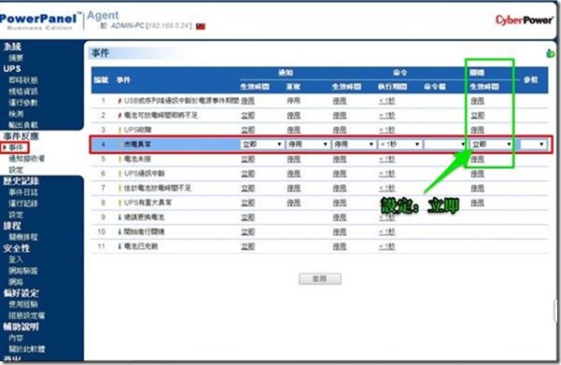561x365 pixels.
Task: Click warning icon of row 7 event
Action: tap(119, 189)
